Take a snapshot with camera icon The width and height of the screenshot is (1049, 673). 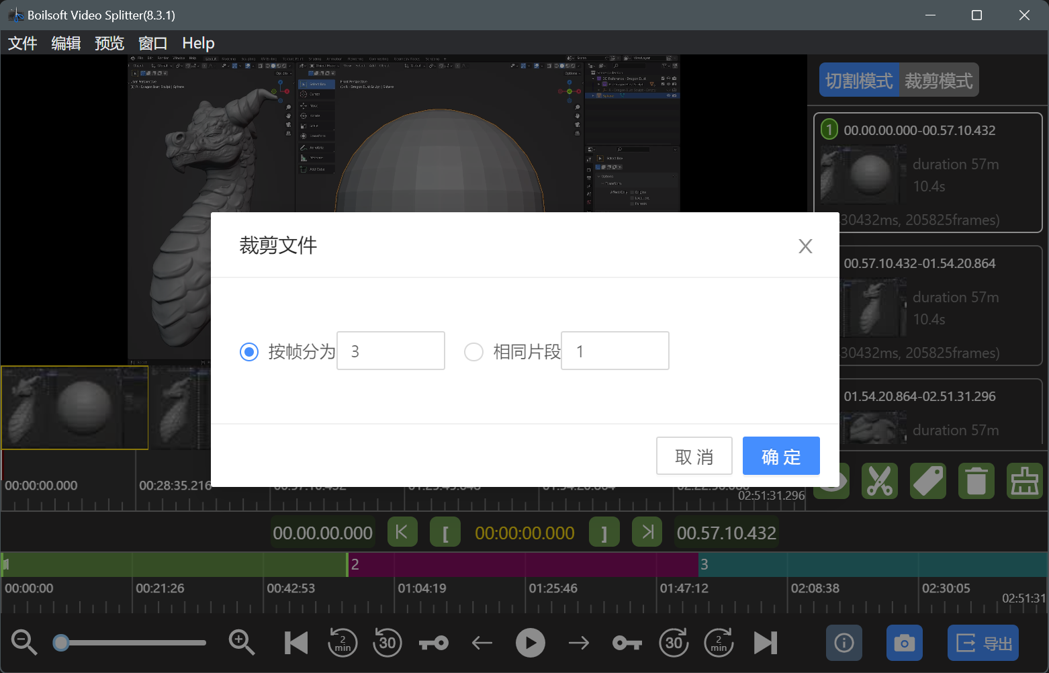tap(905, 643)
